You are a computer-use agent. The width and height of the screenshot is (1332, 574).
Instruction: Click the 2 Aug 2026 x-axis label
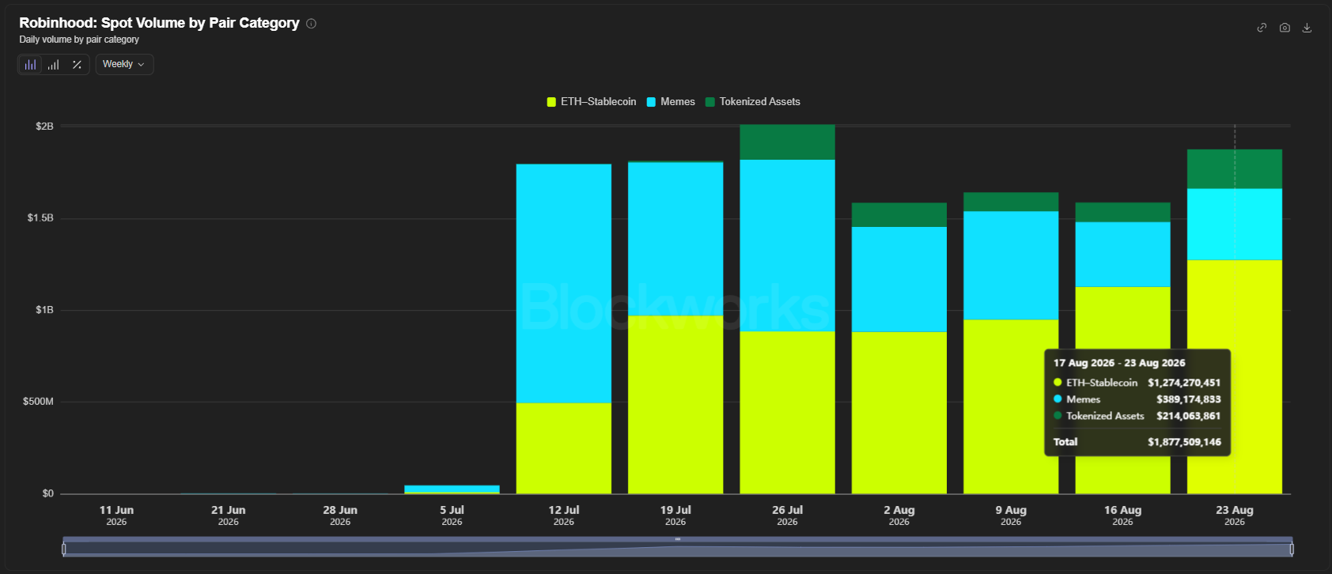(899, 515)
